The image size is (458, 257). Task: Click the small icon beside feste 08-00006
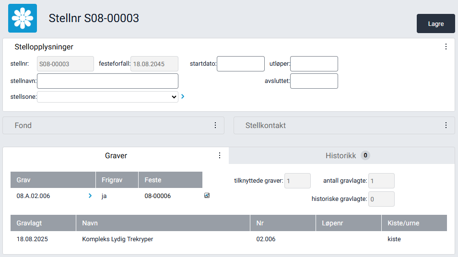207,196
